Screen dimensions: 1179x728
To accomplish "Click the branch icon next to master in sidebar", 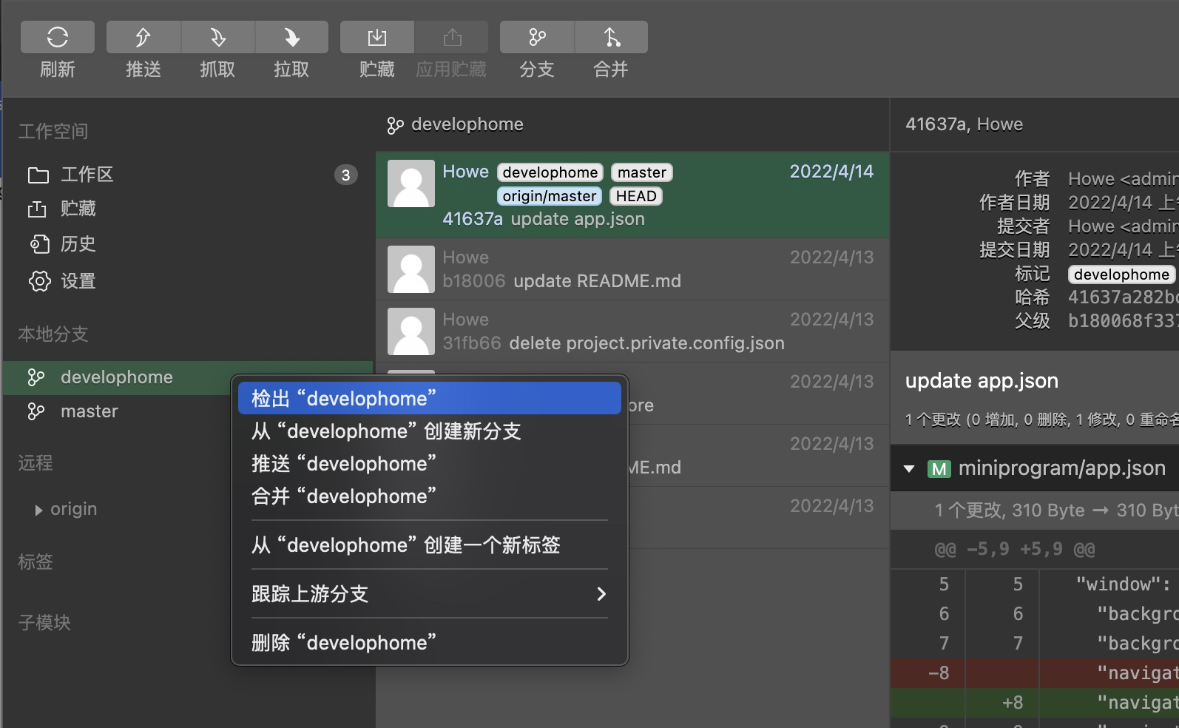I will click(x=36, y=411).
